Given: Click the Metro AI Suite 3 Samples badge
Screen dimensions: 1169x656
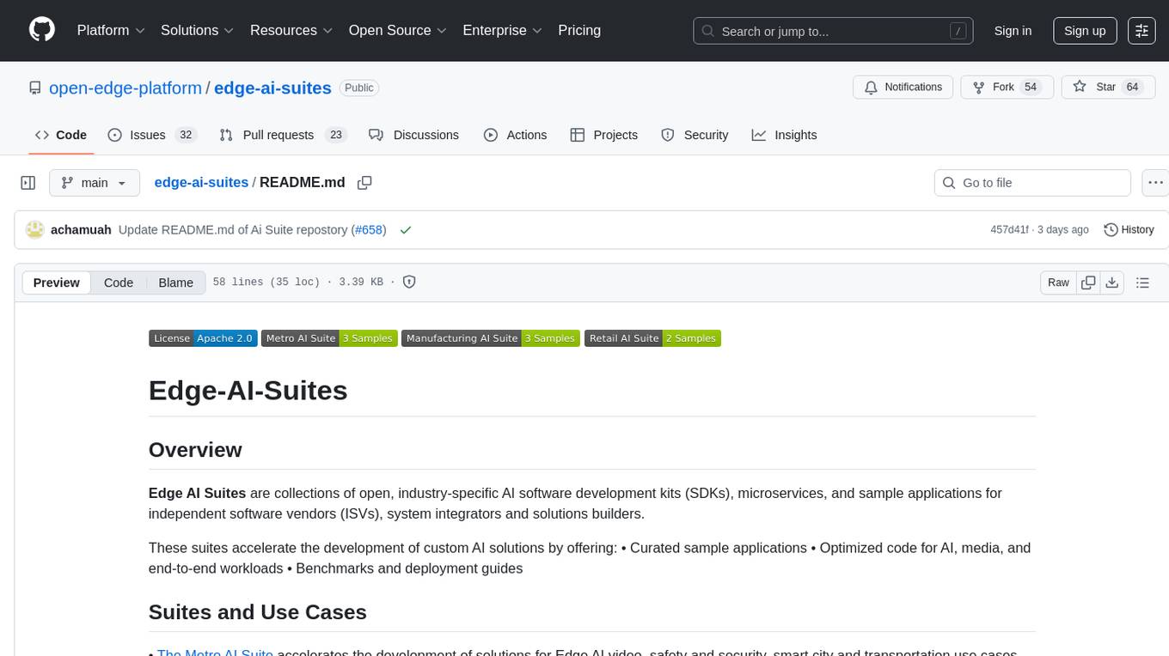Looking at the screenshot, I should (x=329, y=338).
